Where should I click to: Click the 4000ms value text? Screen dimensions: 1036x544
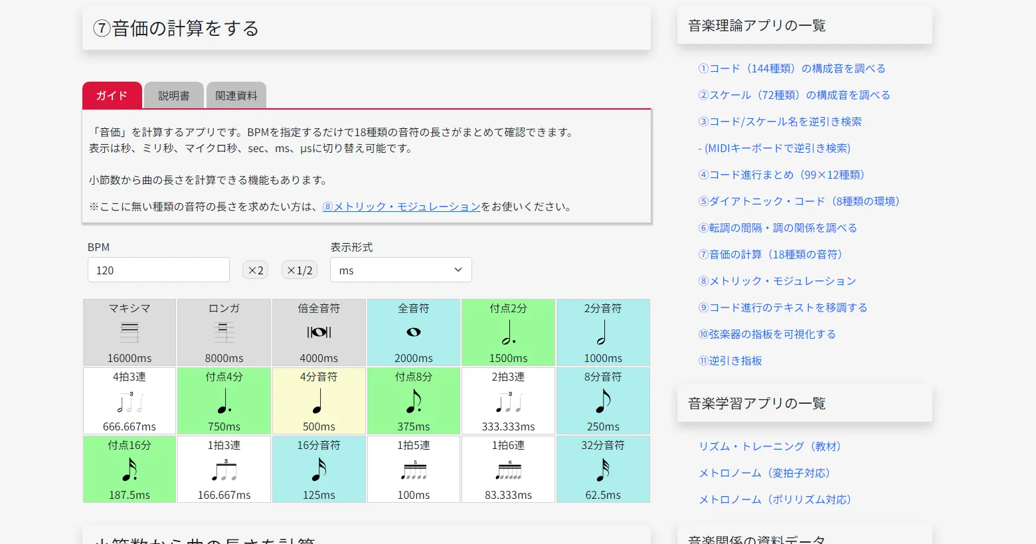pyautogui.click(x=319, y=358)
